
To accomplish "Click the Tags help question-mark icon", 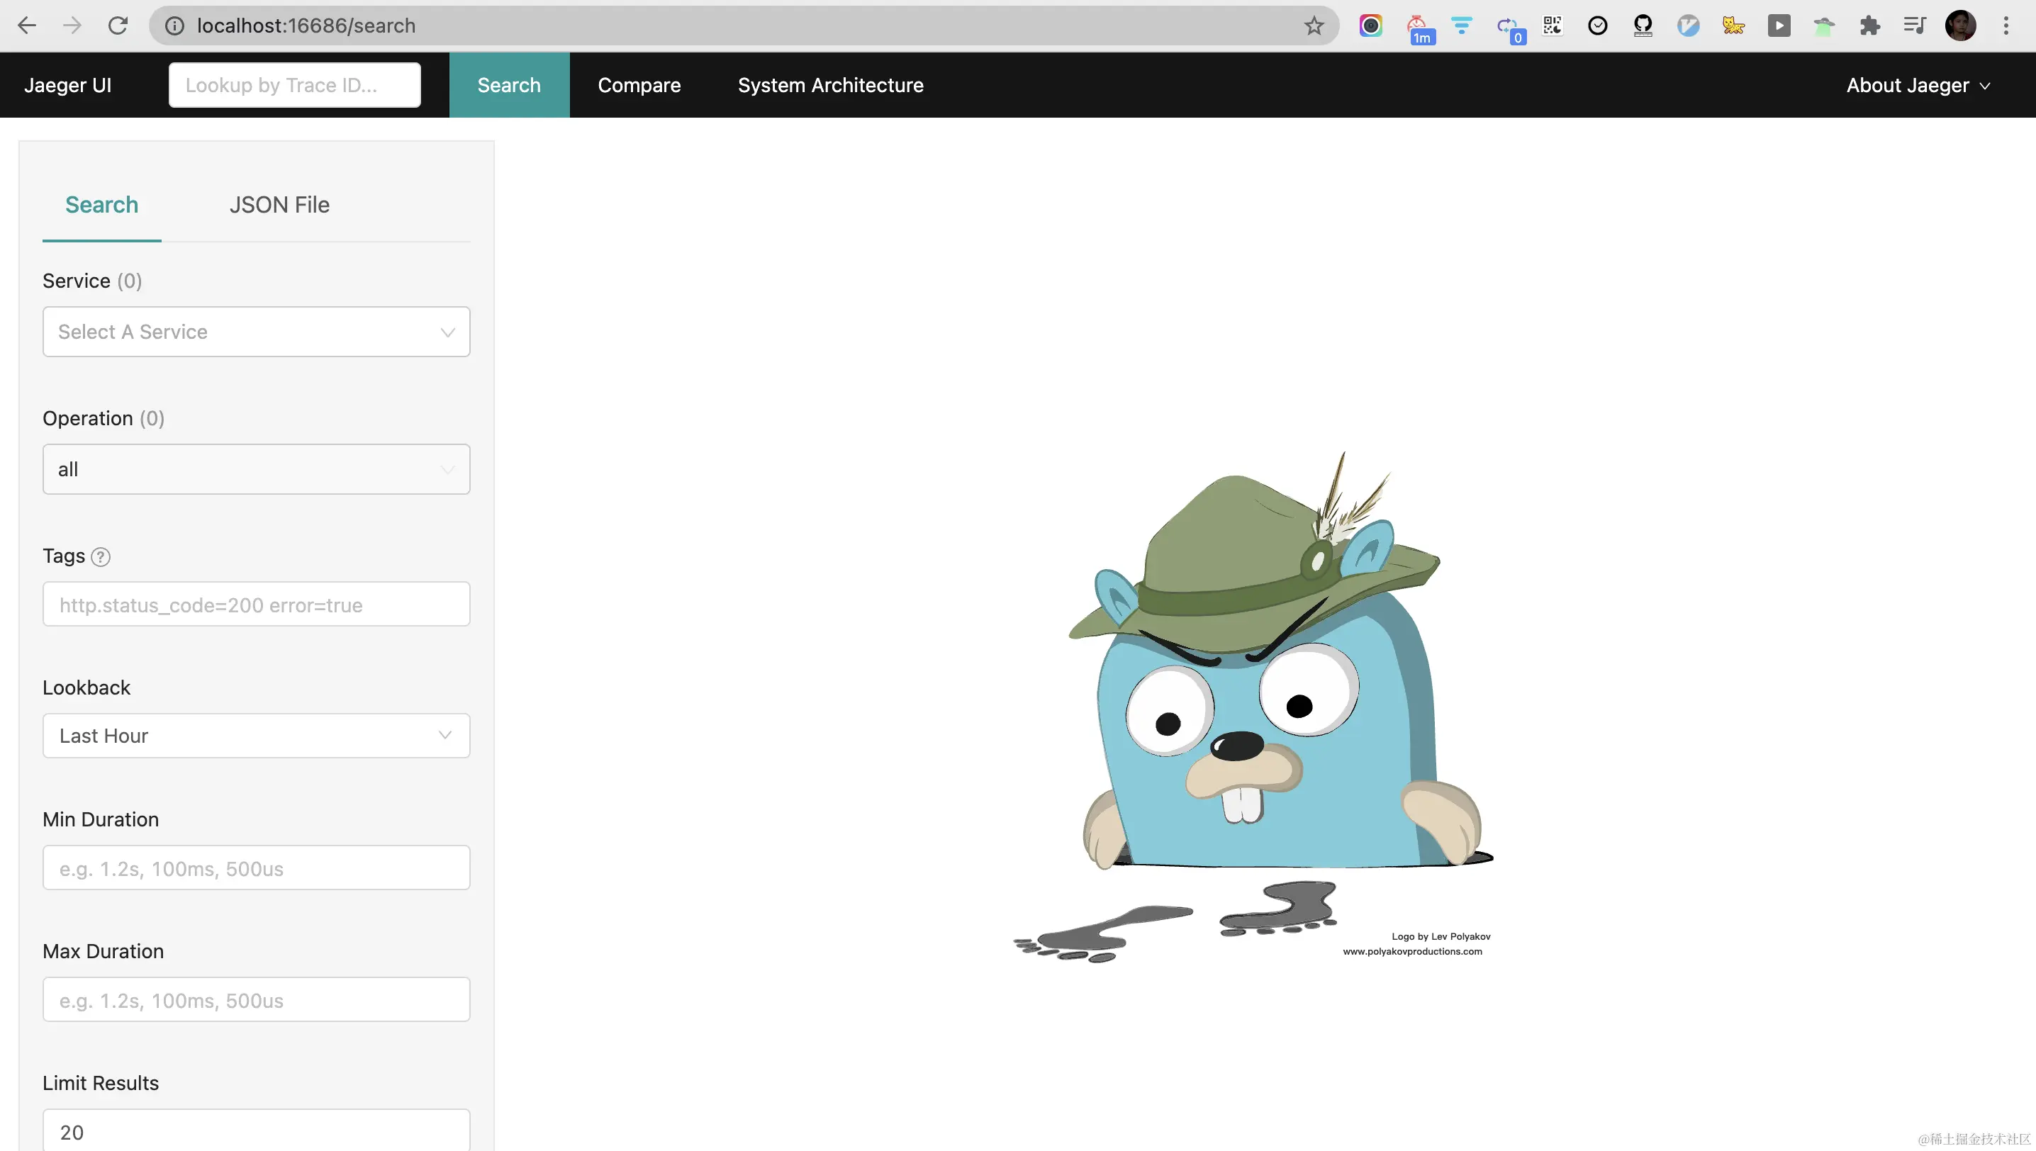I will tap(101, 556).
